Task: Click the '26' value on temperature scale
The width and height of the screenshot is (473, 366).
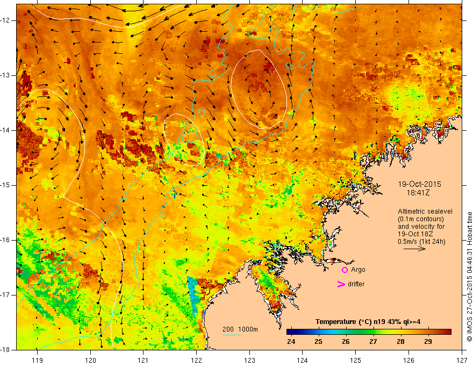Action: pyautogui.click(x=346, y=342)
